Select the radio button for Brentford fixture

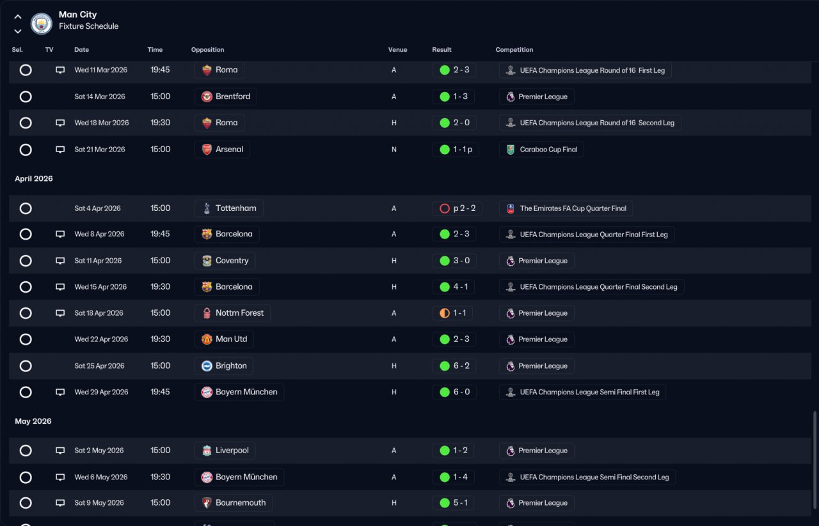tap(26, 97)
